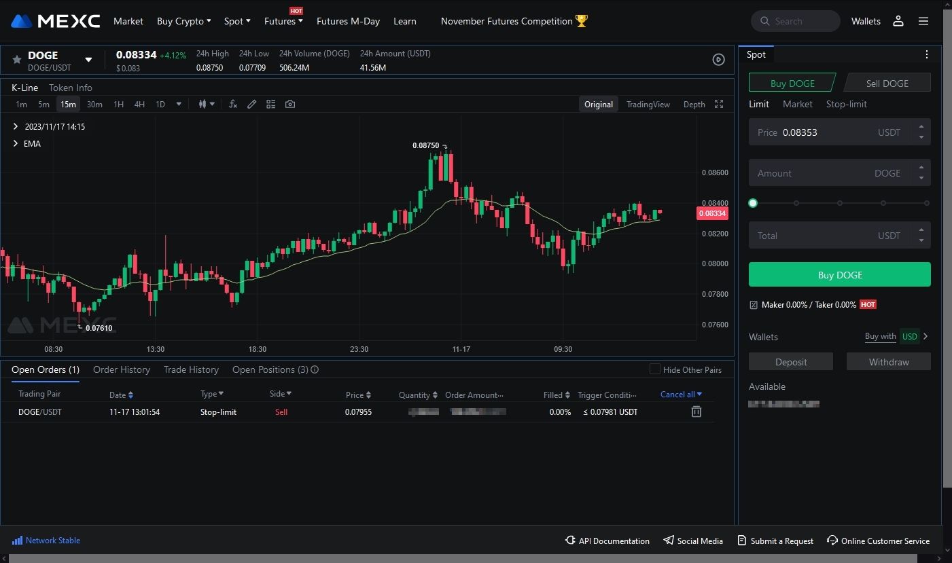Open the user account profile icon

(898, 21)
